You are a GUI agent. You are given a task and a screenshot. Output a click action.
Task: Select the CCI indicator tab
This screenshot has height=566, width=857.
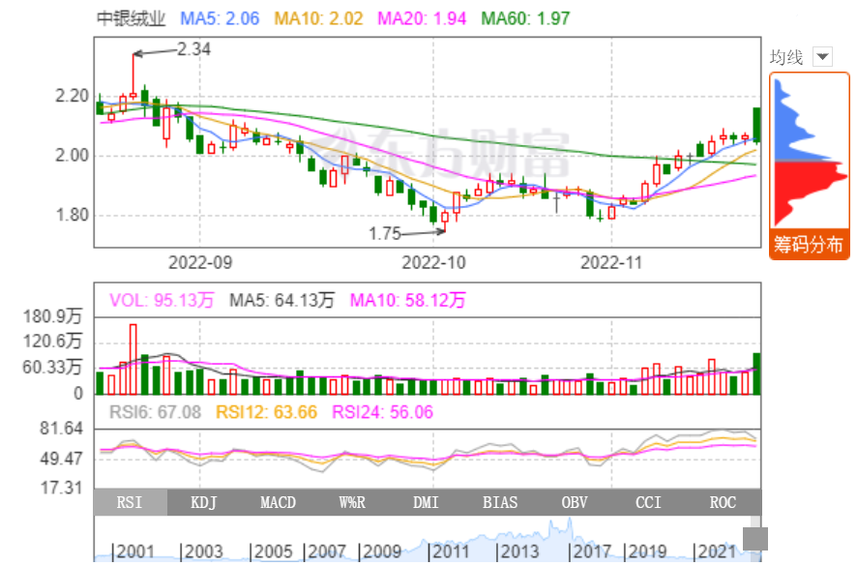click(648, 502)
